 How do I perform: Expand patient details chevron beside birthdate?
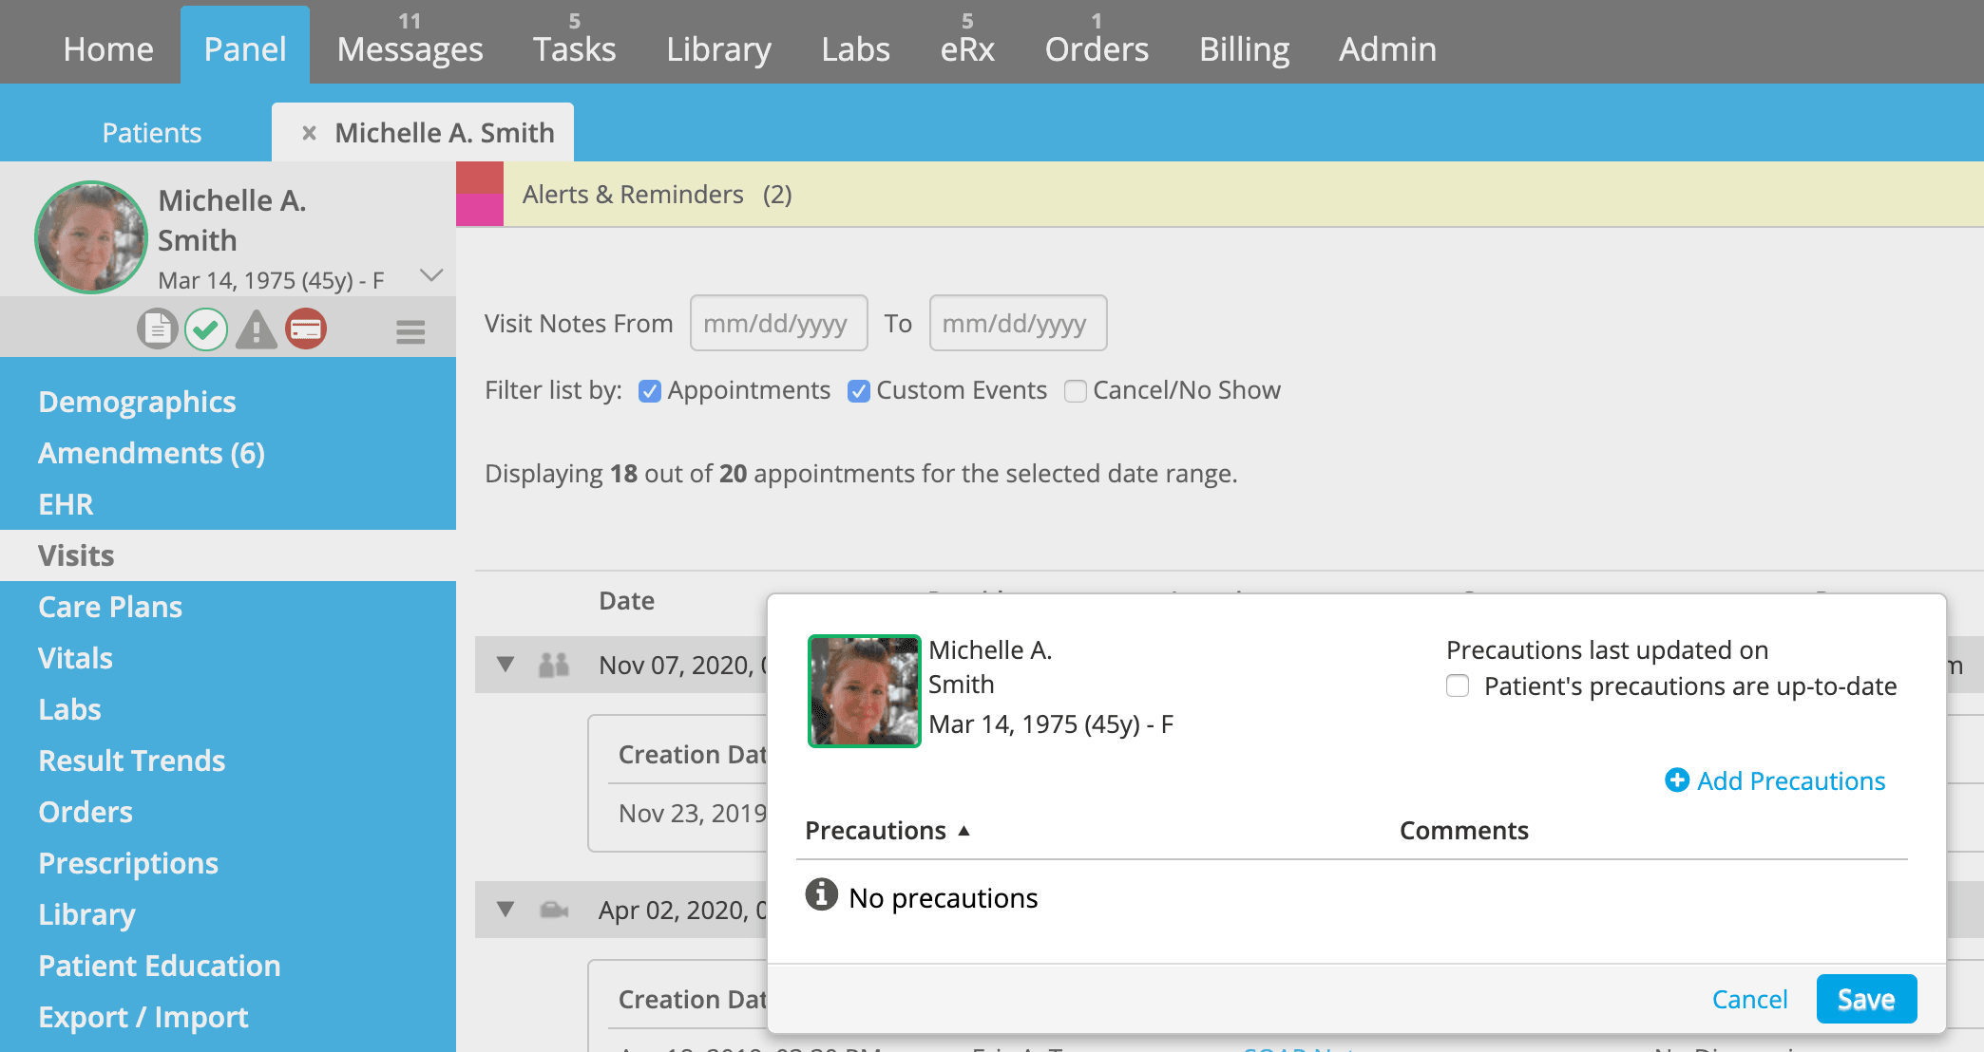coord(431,275)
